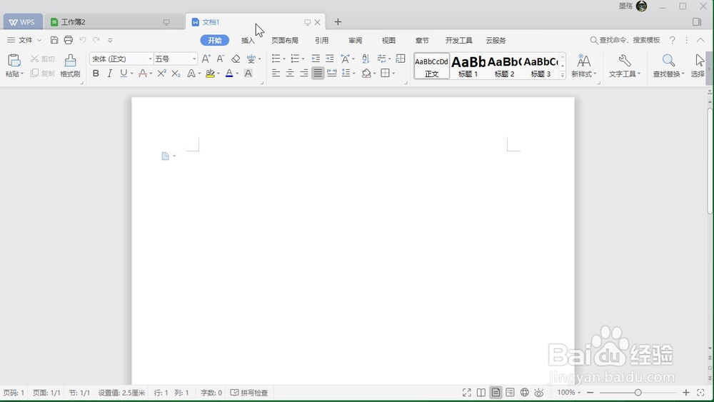Click distributed alignment icon
714x402 pixels.
(332, 74)
